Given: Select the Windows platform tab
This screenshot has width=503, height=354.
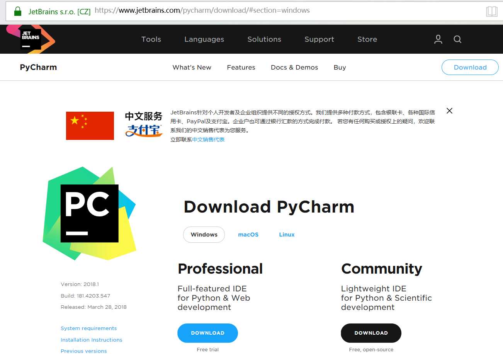Looking at the screenshot, I should (x=204, y=235).
